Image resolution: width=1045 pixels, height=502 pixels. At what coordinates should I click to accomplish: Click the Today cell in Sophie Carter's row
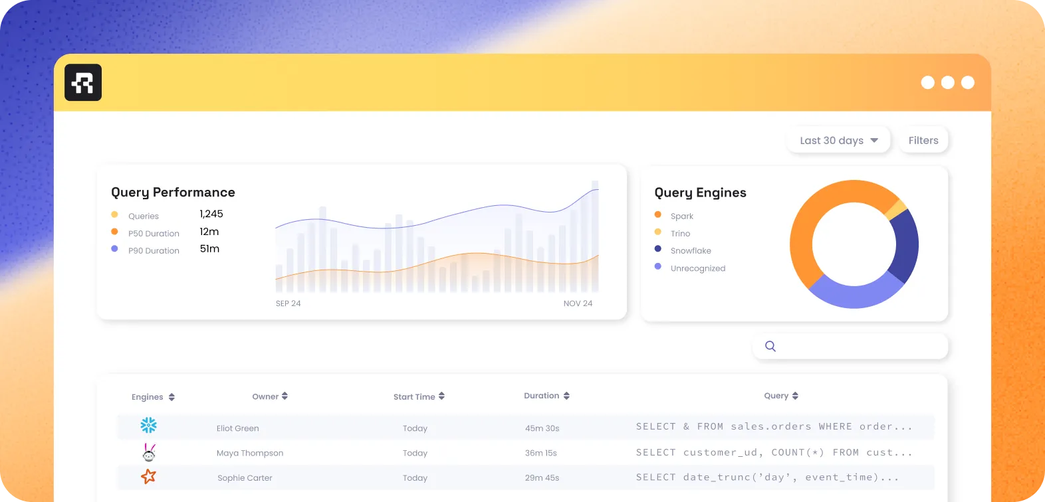(x=415, y=477)
